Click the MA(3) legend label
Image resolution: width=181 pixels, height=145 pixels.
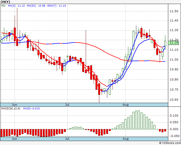click(x=12, y=6)
